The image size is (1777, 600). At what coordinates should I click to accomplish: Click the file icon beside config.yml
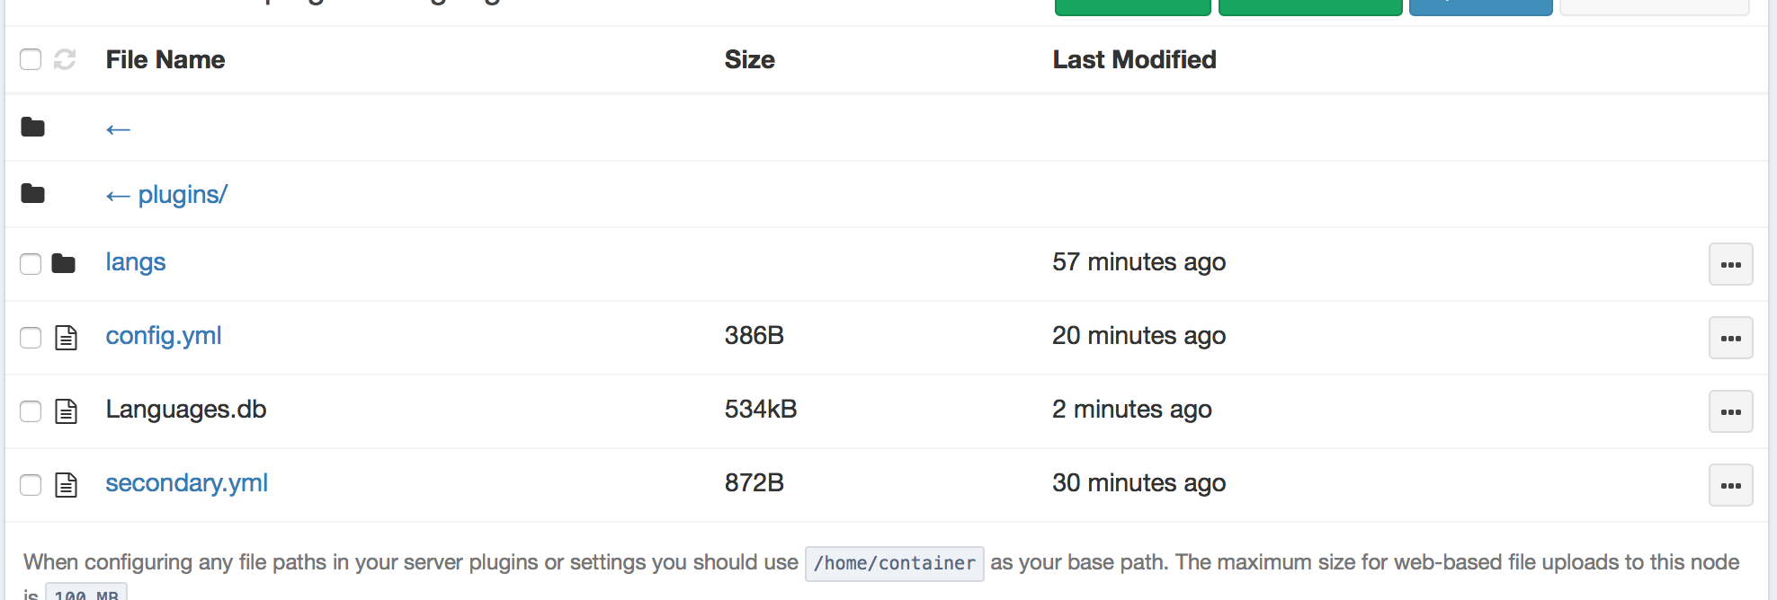click(67, 338)
